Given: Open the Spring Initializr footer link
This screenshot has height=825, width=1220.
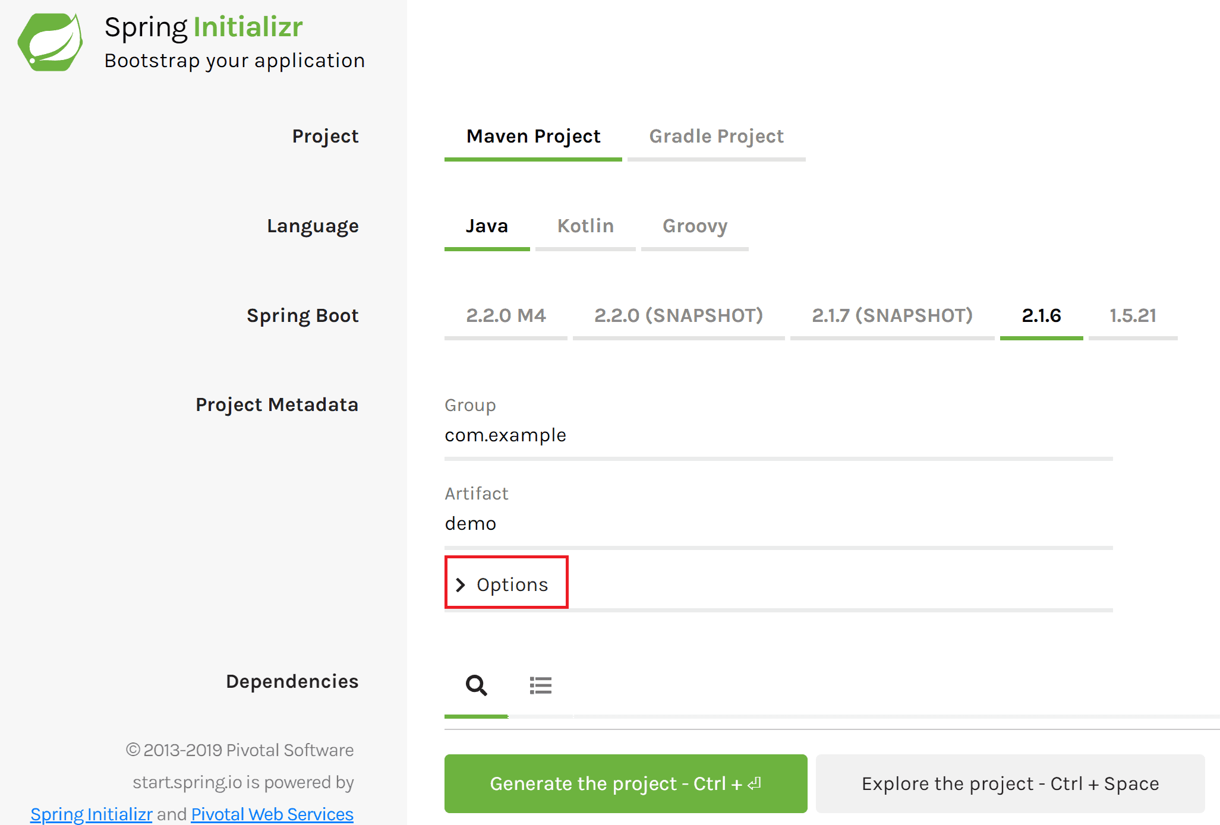Looking at the screenshot, I should pos(92,814).
